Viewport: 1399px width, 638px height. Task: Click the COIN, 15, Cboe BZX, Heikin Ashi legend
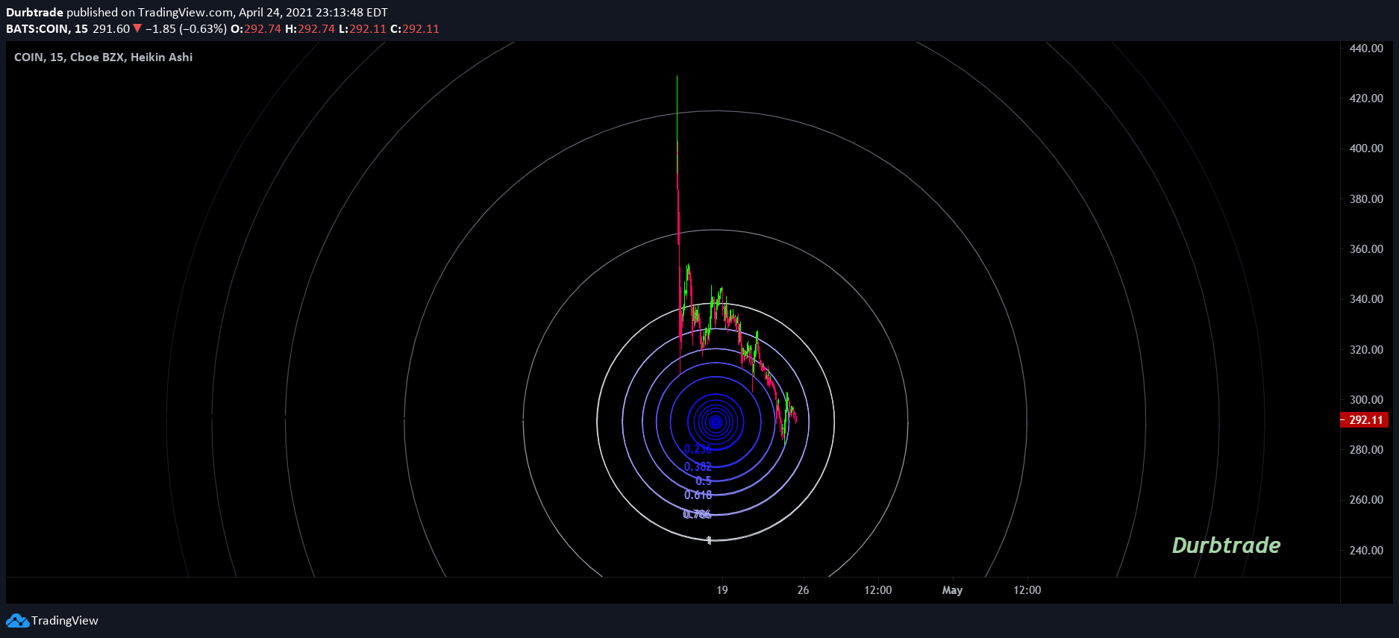(103, 57)
